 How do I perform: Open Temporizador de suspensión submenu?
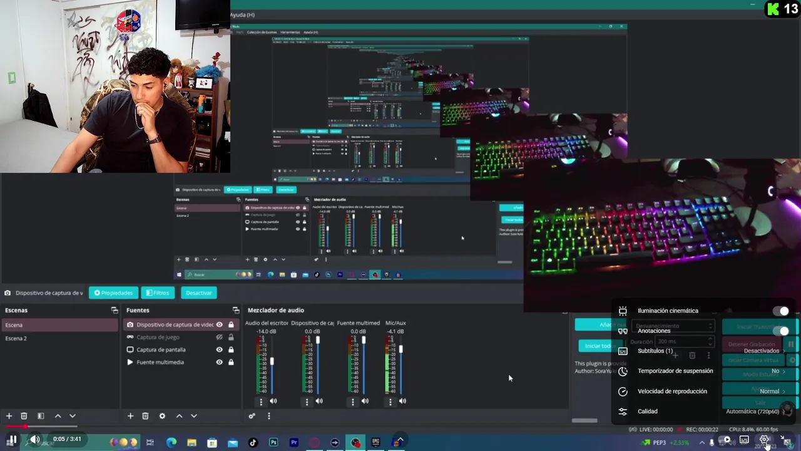(704, 371)
